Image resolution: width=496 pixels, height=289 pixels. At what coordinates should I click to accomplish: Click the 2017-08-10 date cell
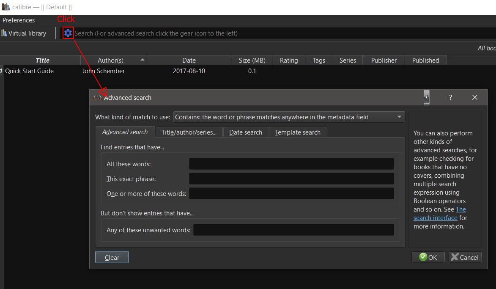189,71
